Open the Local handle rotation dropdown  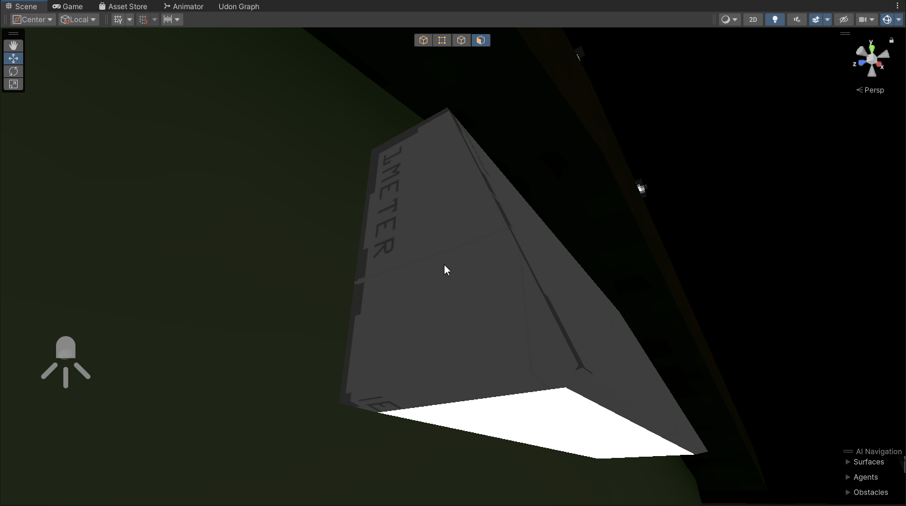pyautogui.click(x=79, y=19)
